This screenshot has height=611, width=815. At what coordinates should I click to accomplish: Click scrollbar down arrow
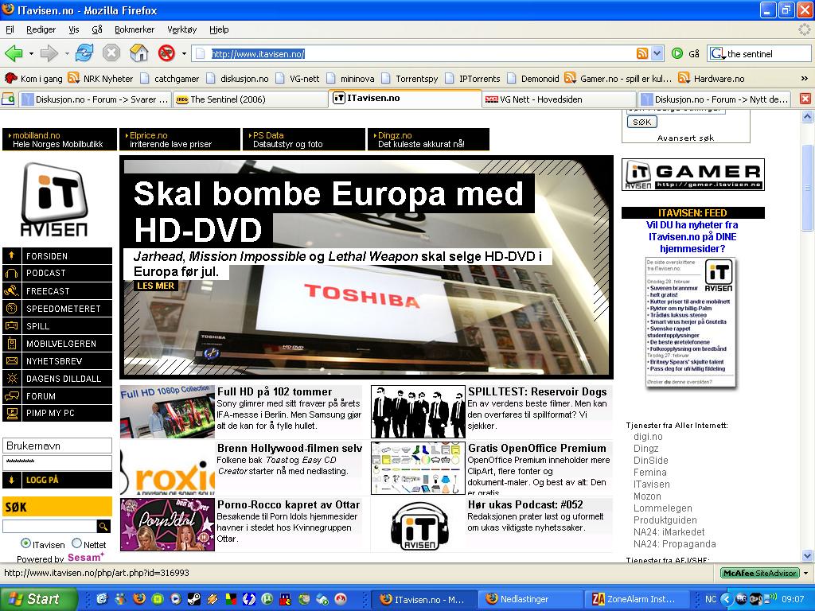click(807, 555)
